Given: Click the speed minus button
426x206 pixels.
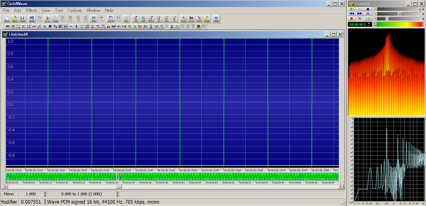Looking at the screenshot, I should (x=375, y=19).
